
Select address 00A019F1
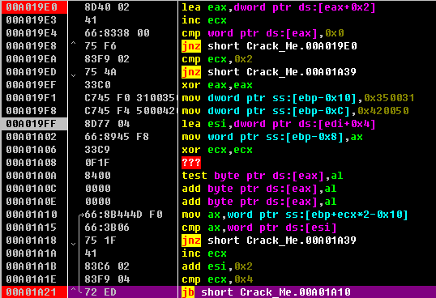pyautogui.click(x=32, y=98)
